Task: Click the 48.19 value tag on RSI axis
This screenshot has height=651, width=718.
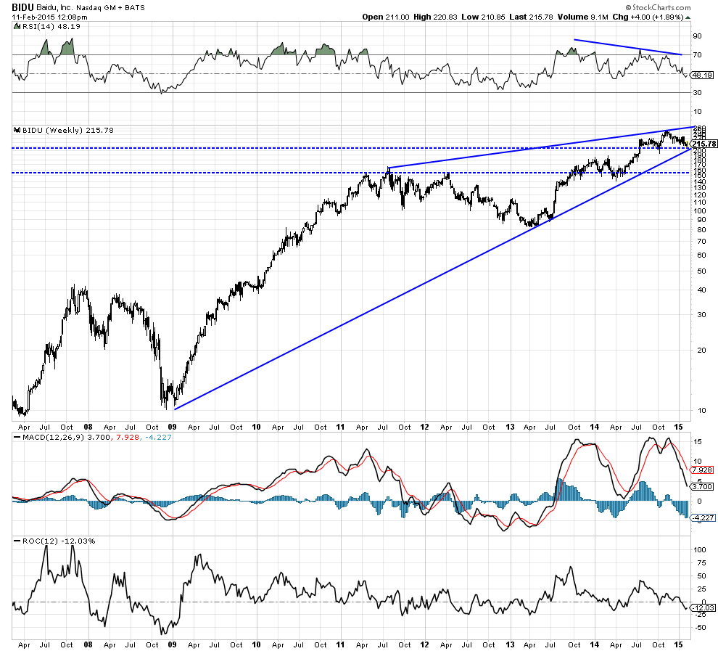Action: click(x=701, y=75)
